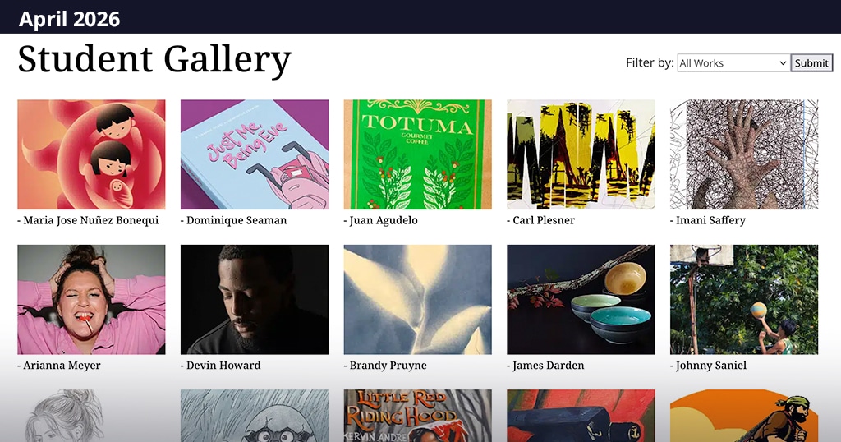Open James Darden's bowls still life
Image resolution: width=841 pixels, height=442 pixels.
click(581, 299)
